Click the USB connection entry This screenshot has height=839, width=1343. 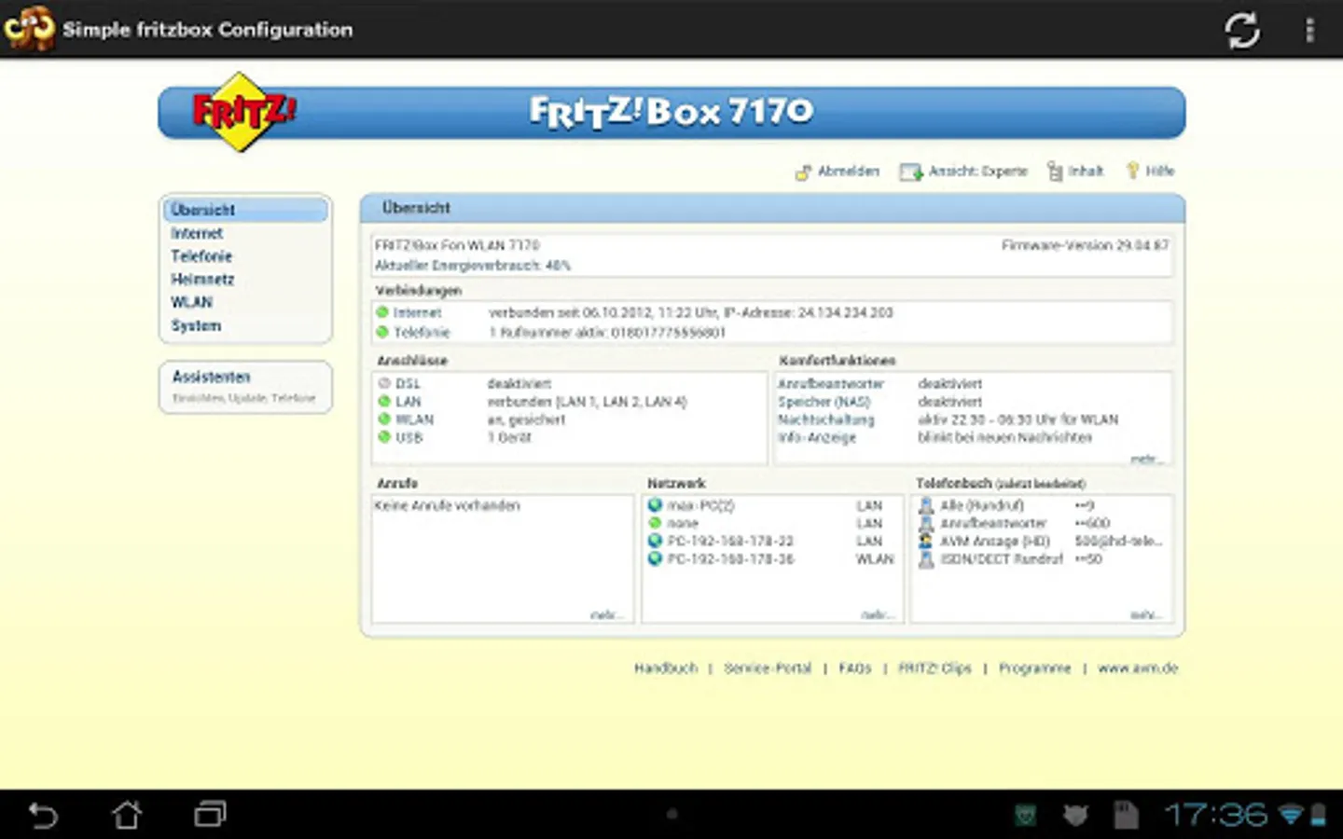(x=408, y=437)
